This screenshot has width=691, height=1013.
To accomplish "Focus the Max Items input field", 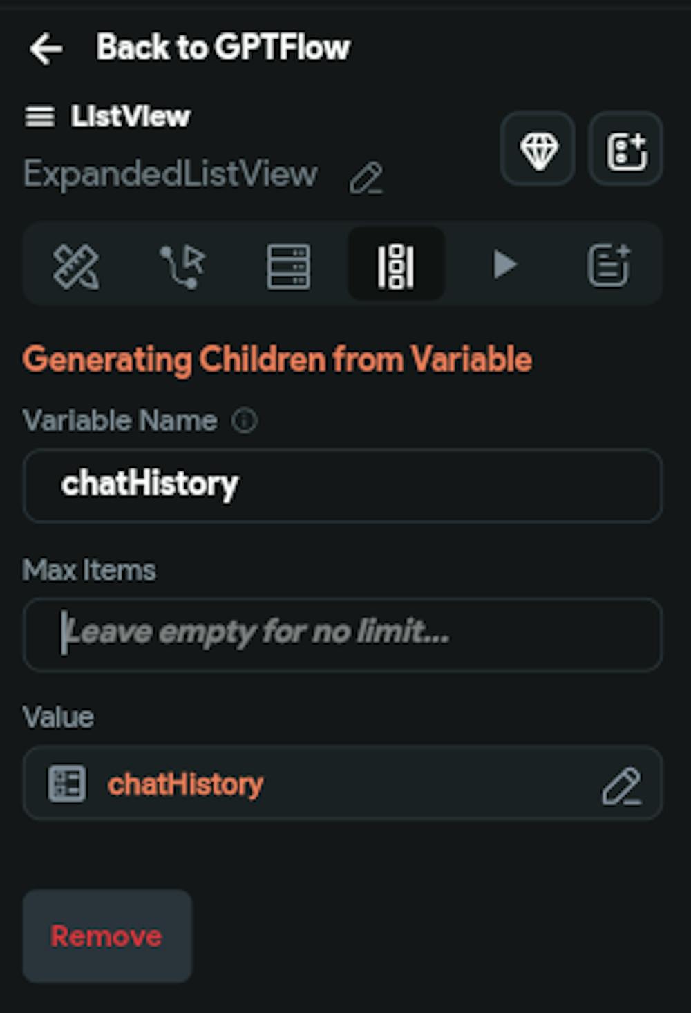I will [343, 634].
